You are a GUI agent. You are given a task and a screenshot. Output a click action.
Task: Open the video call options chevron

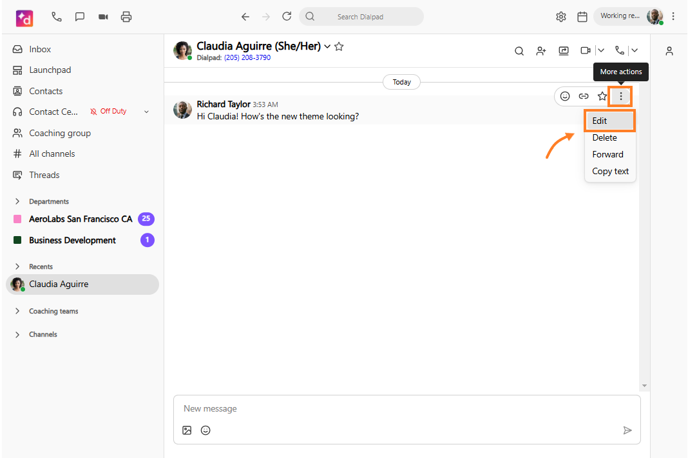[x=601, y=50]
